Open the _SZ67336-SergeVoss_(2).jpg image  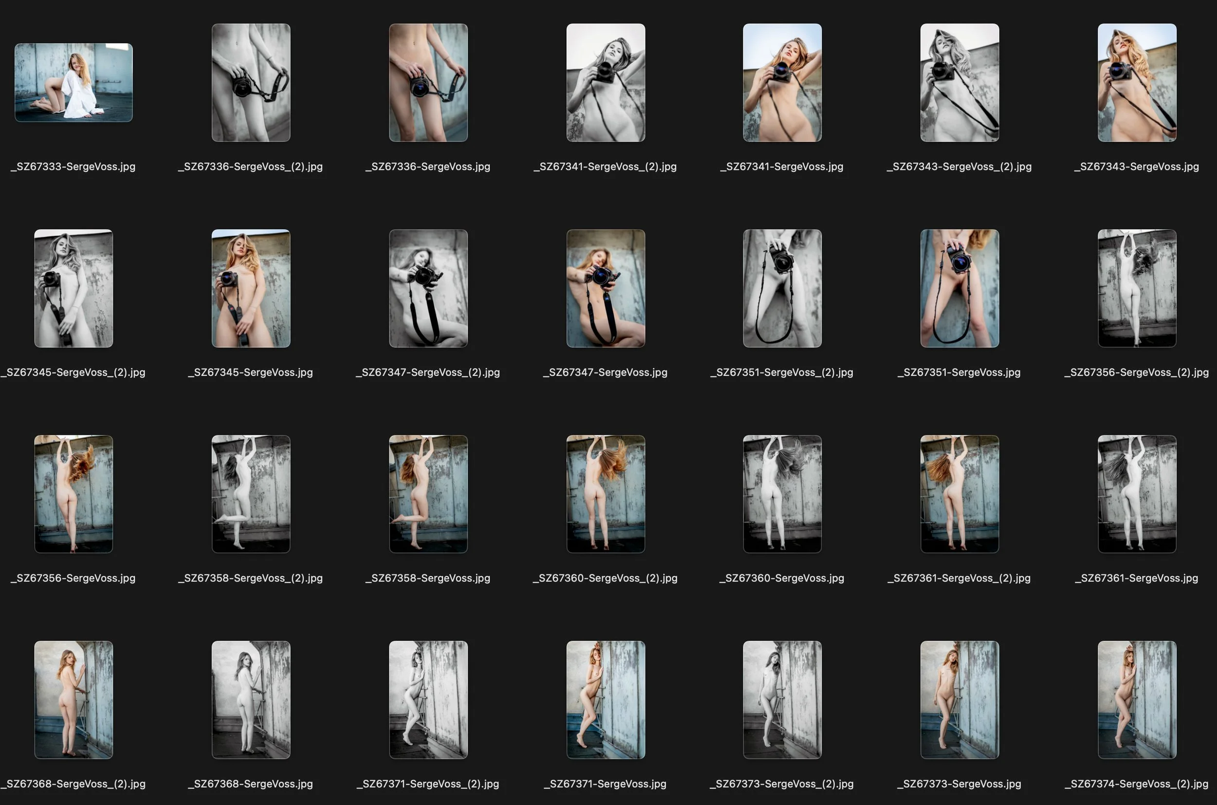251,83
